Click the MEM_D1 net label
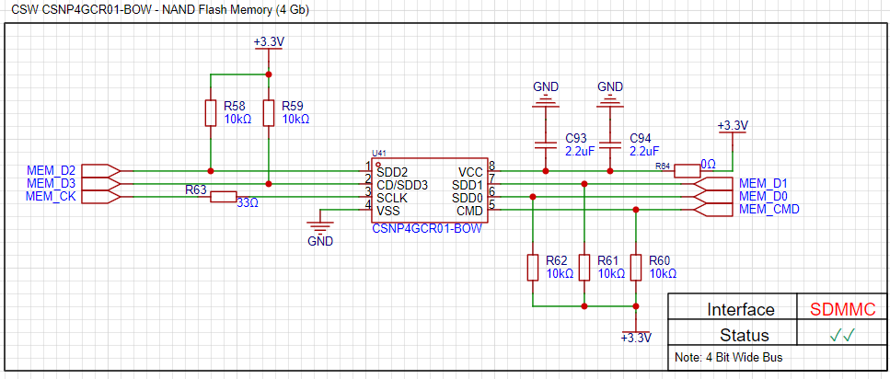 point(762,183)
